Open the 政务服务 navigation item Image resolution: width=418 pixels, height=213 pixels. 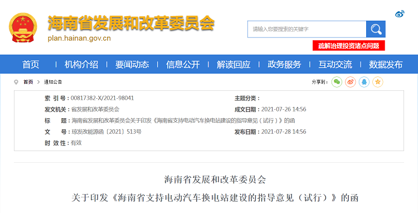pos(284,65)
